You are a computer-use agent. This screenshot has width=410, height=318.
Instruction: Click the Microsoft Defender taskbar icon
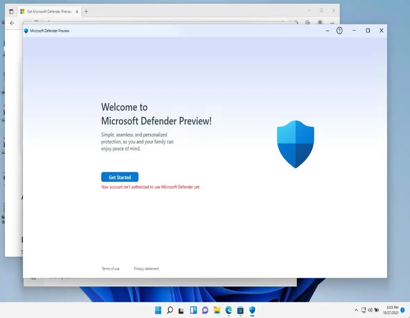(x=252, y=310)
